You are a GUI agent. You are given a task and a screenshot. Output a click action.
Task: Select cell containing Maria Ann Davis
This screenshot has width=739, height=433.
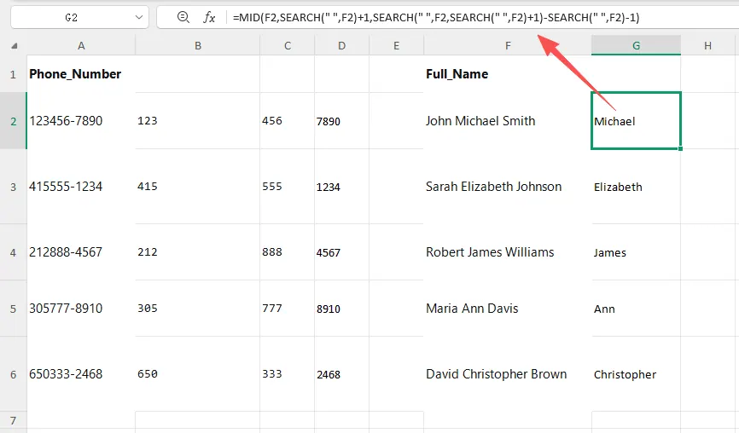(472, 309)
